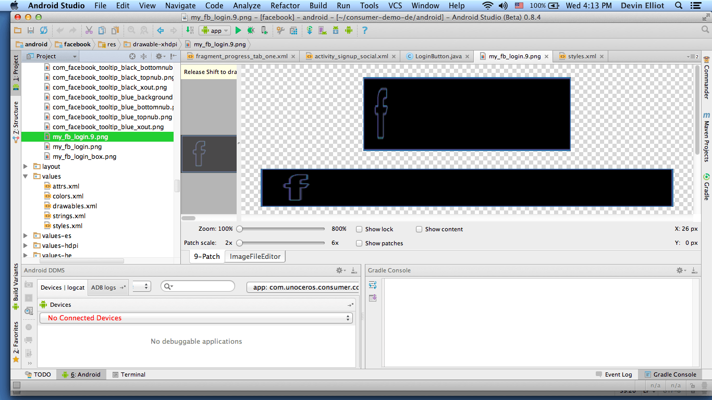The image size is (712, 400).
Task: Open the AVD Manager icon
Action: click(322, 31)
